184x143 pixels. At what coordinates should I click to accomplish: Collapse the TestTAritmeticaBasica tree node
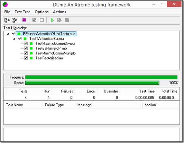14,39
